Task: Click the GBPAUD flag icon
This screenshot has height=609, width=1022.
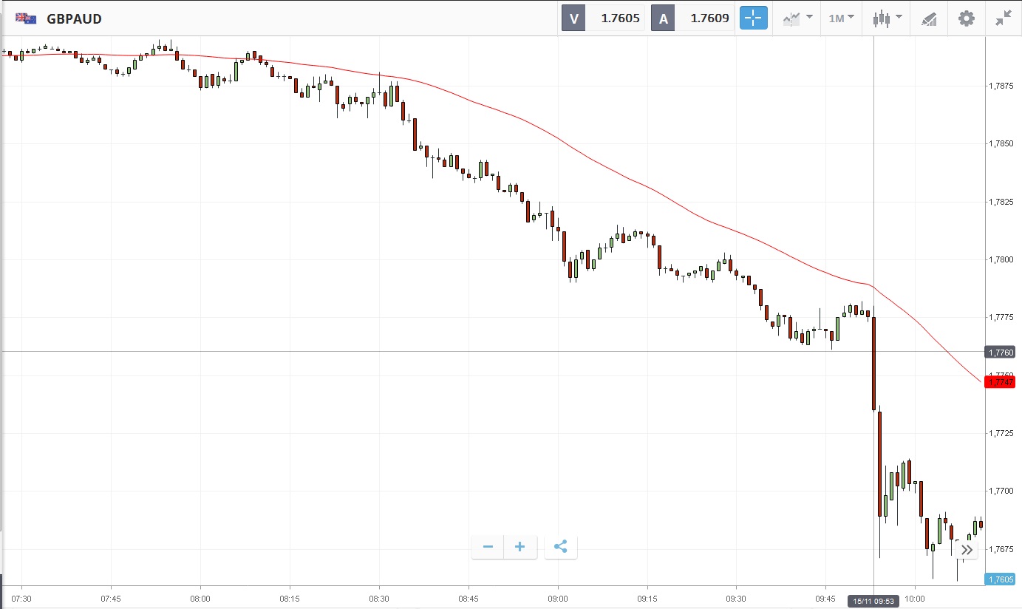Action: [x=26, y=18]
